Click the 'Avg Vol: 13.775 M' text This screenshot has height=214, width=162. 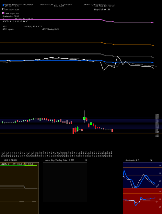pyautogui.click(x=104, y=6)
